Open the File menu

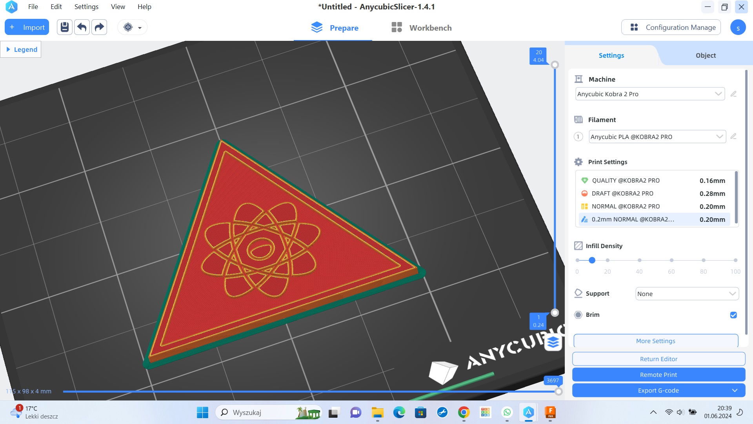click(33, 7)
